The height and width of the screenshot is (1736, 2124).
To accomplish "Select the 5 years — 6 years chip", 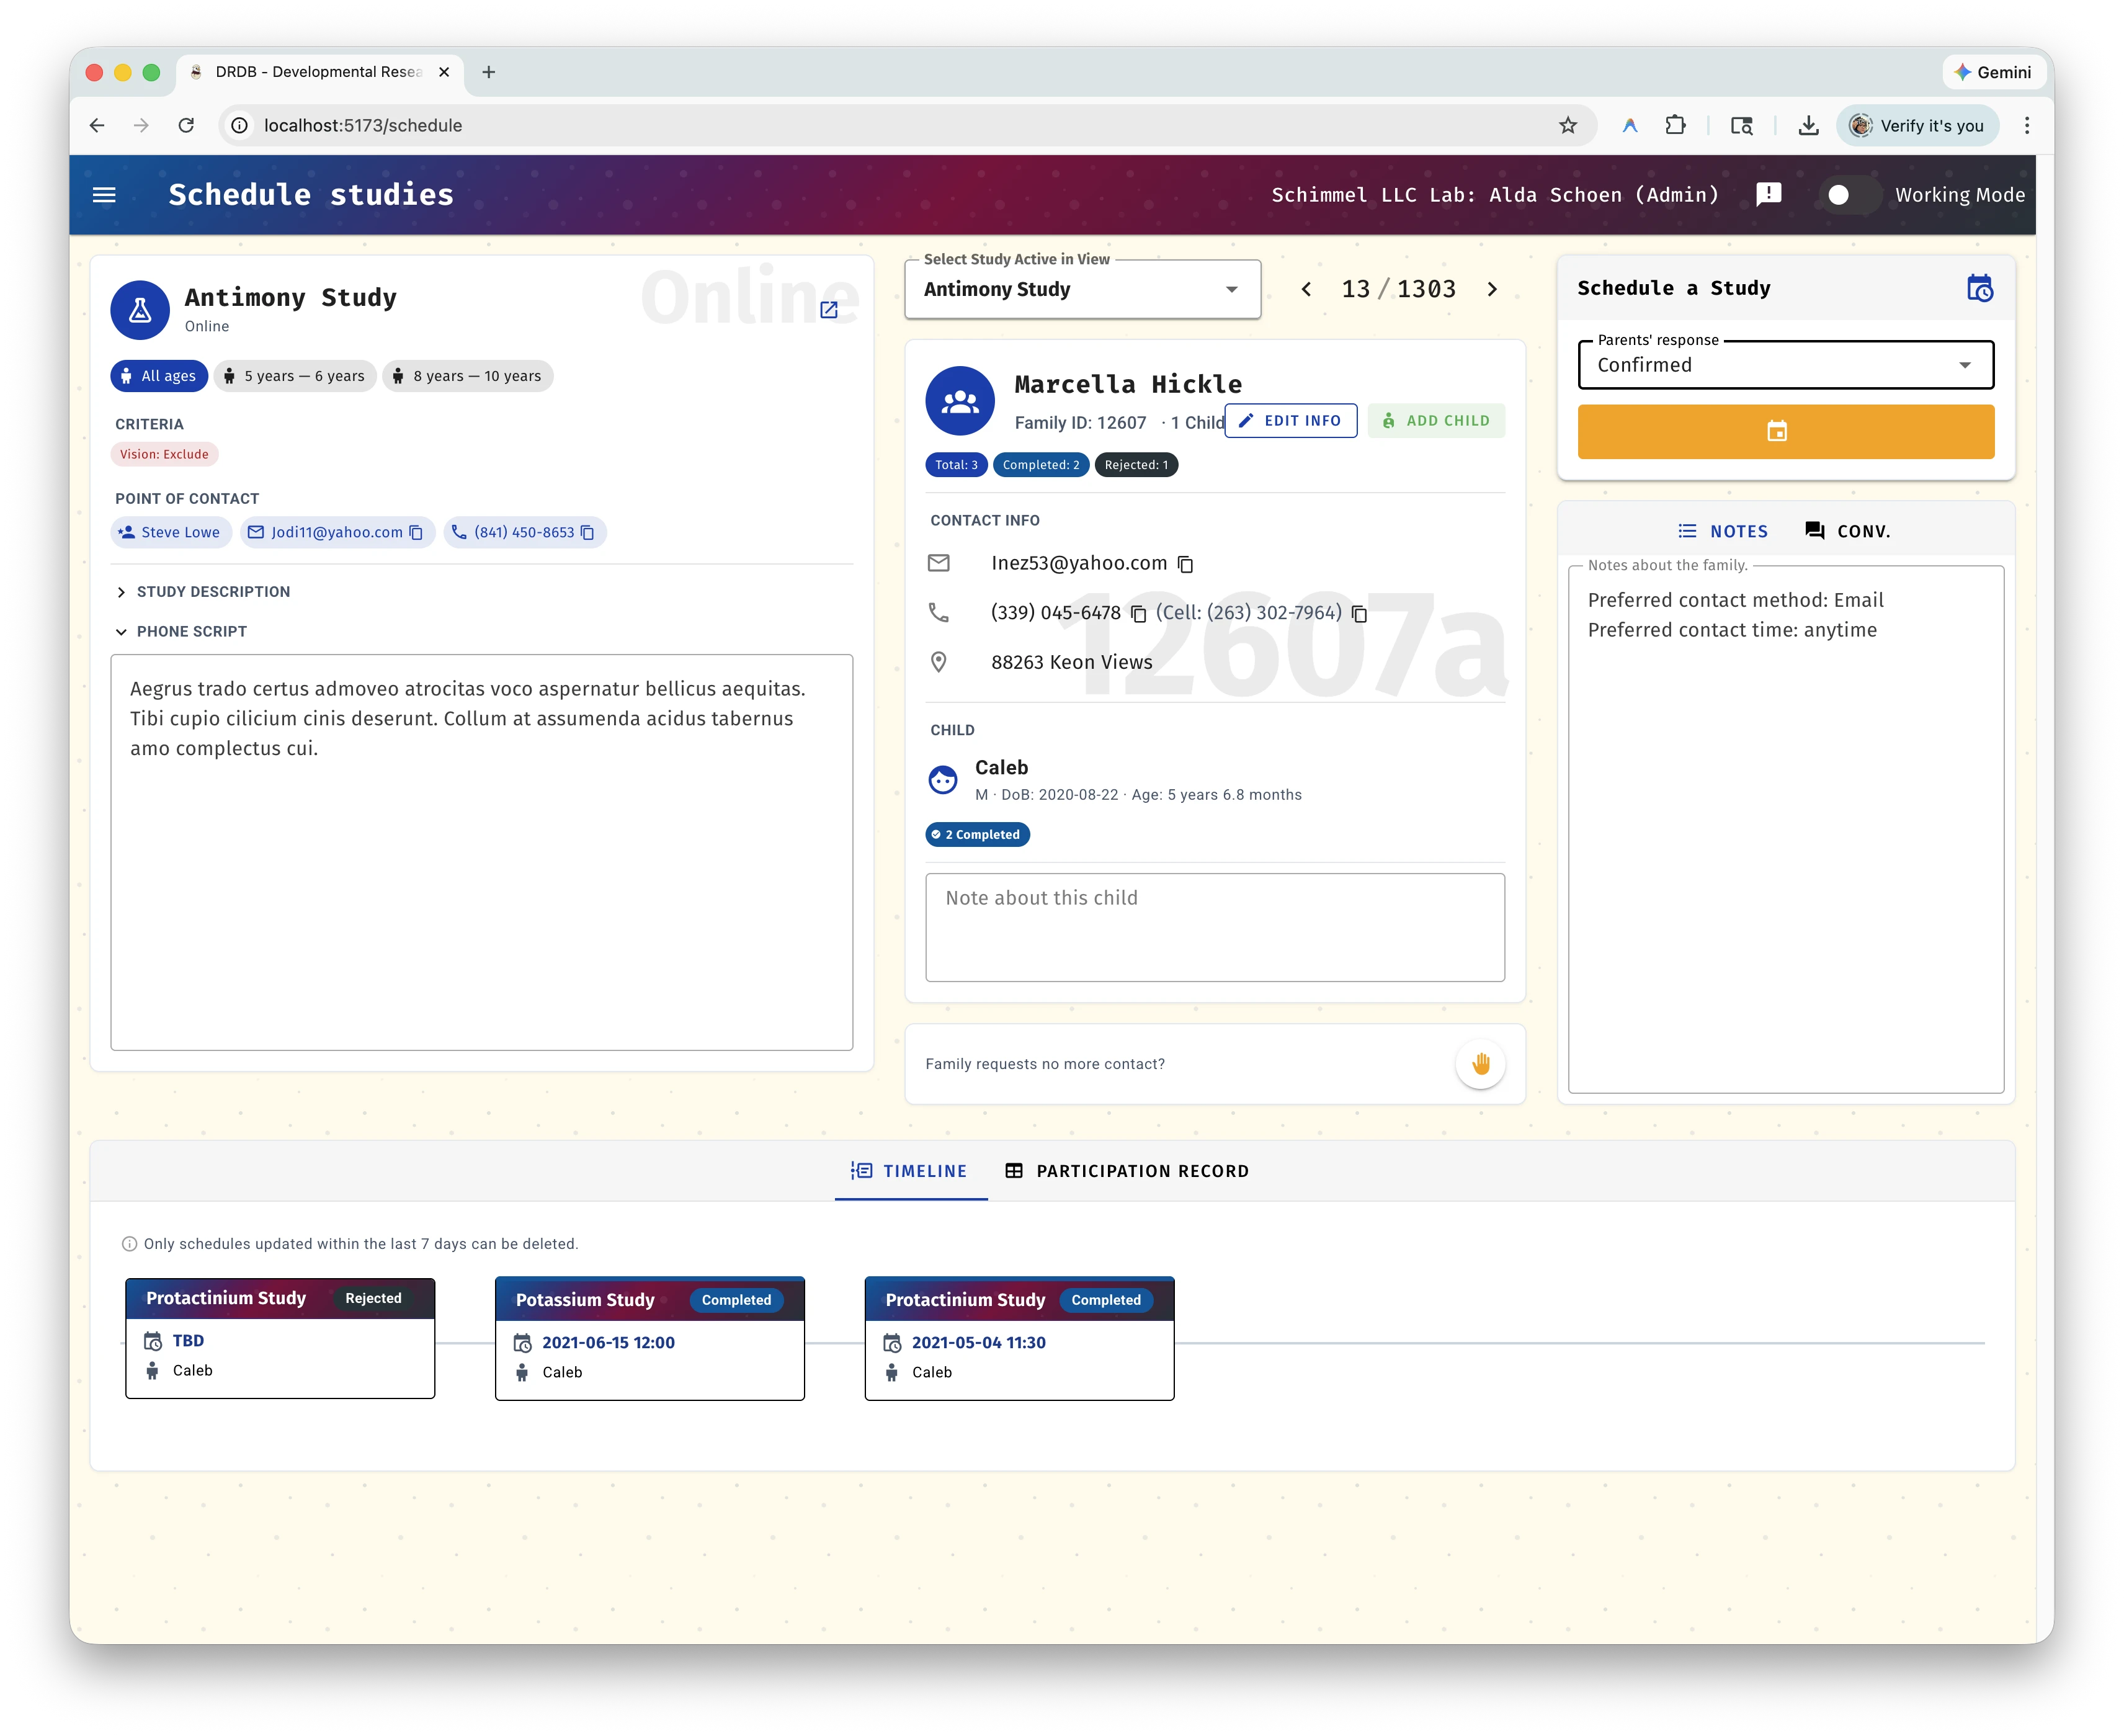I will (295, 376).
